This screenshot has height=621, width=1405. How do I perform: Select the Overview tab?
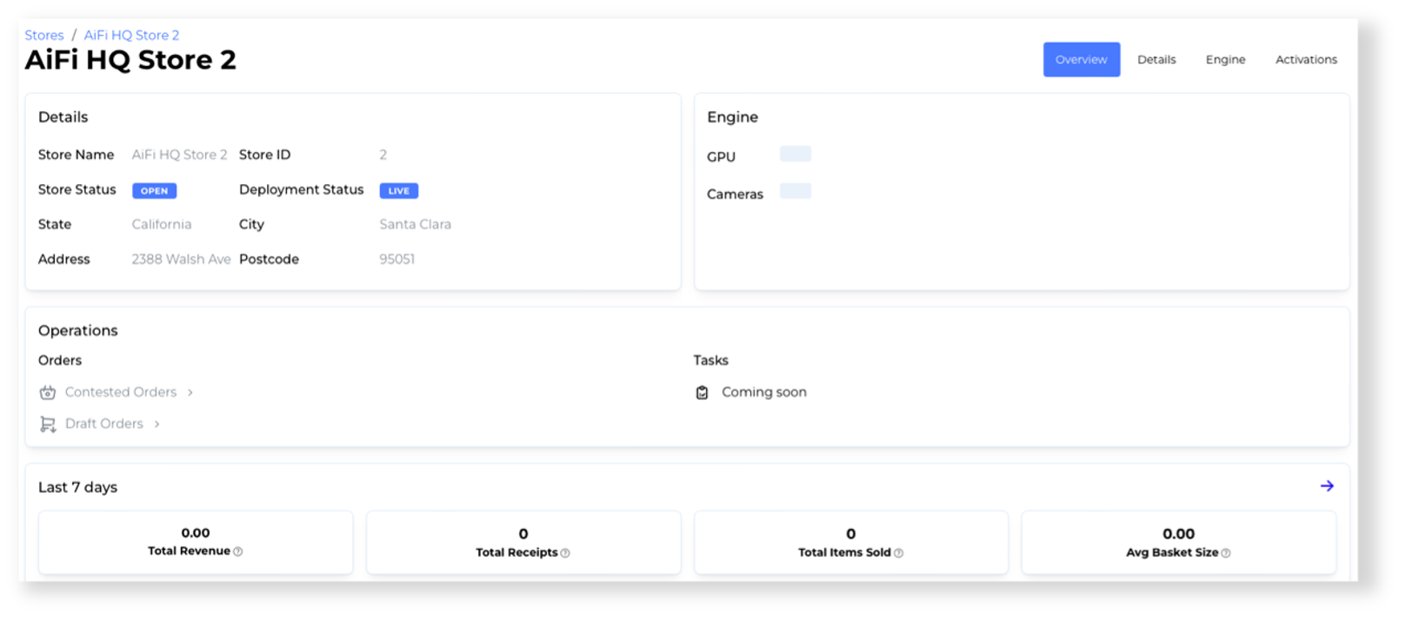(1081, 59)
